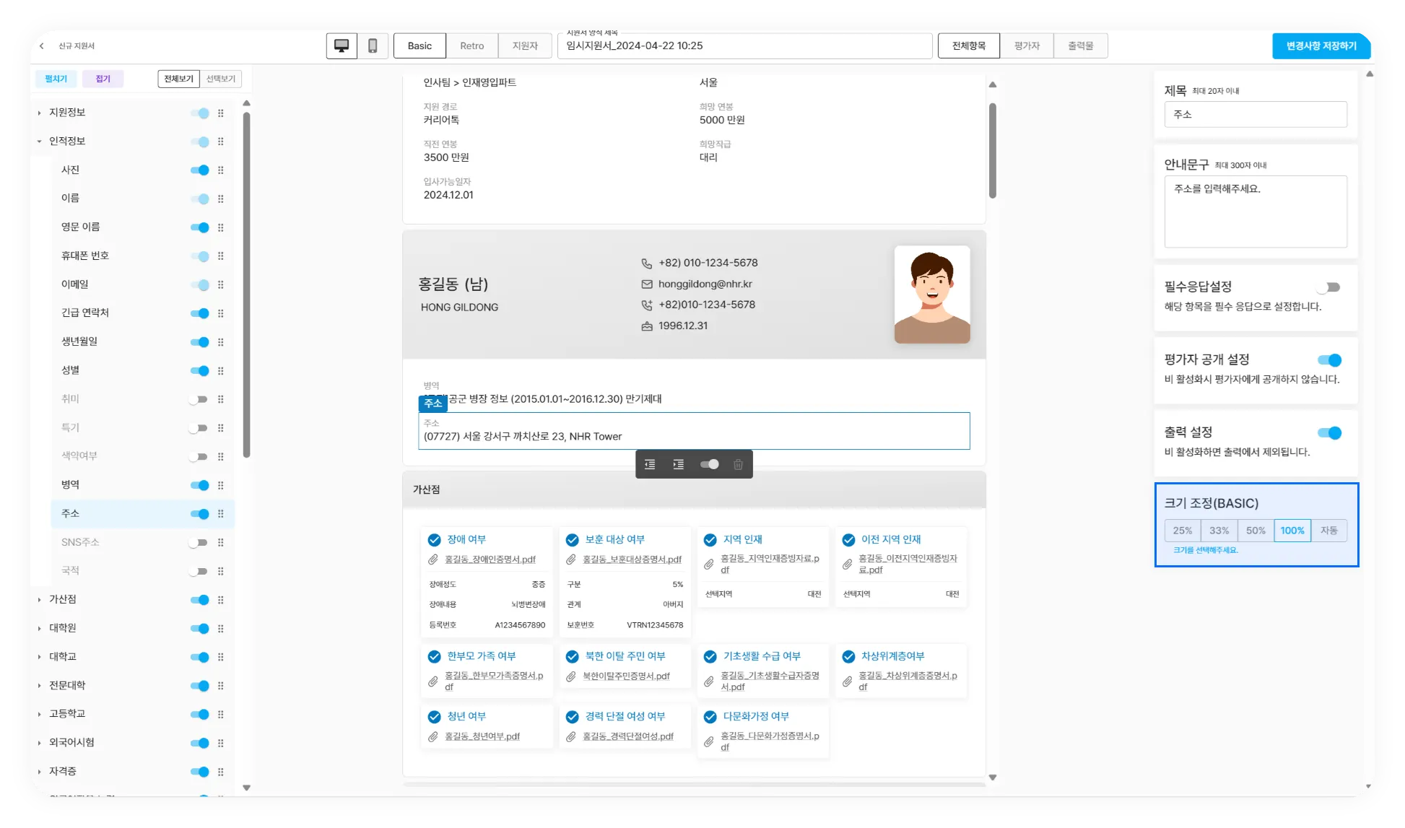Viewport: 1405px width, 828px height.
Task: Click the indent icon in floating toolbar
Action: [679, 464]
